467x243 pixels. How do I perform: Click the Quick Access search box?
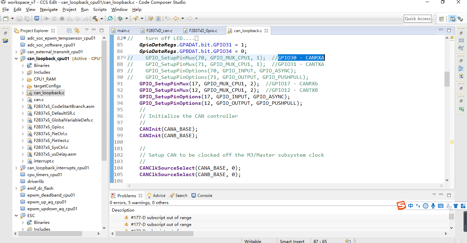(x=418, y=19)
